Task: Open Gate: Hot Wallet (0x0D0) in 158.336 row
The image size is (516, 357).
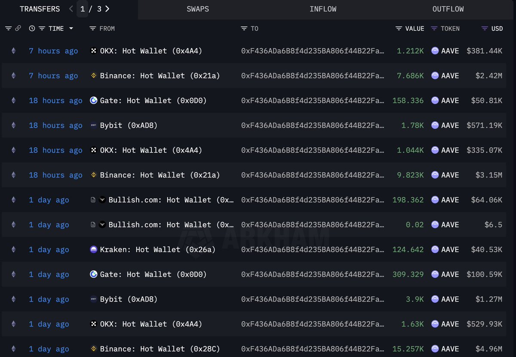Action: point(154,100)
